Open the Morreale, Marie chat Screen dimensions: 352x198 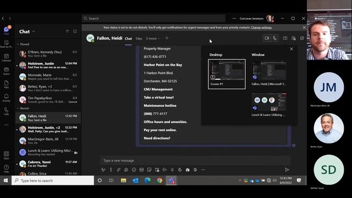pyautogui.click(x=48, y=77)
